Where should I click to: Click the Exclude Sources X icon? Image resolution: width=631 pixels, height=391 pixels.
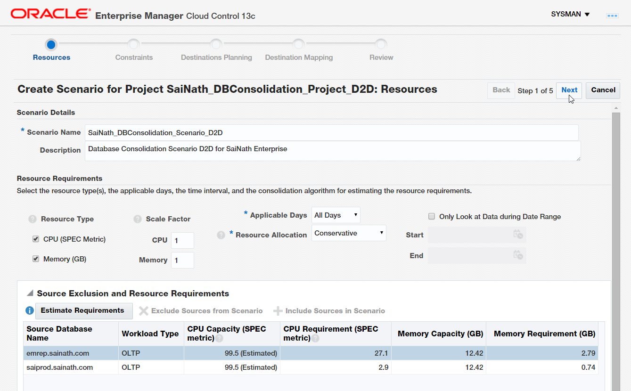(x=144, y=311)
